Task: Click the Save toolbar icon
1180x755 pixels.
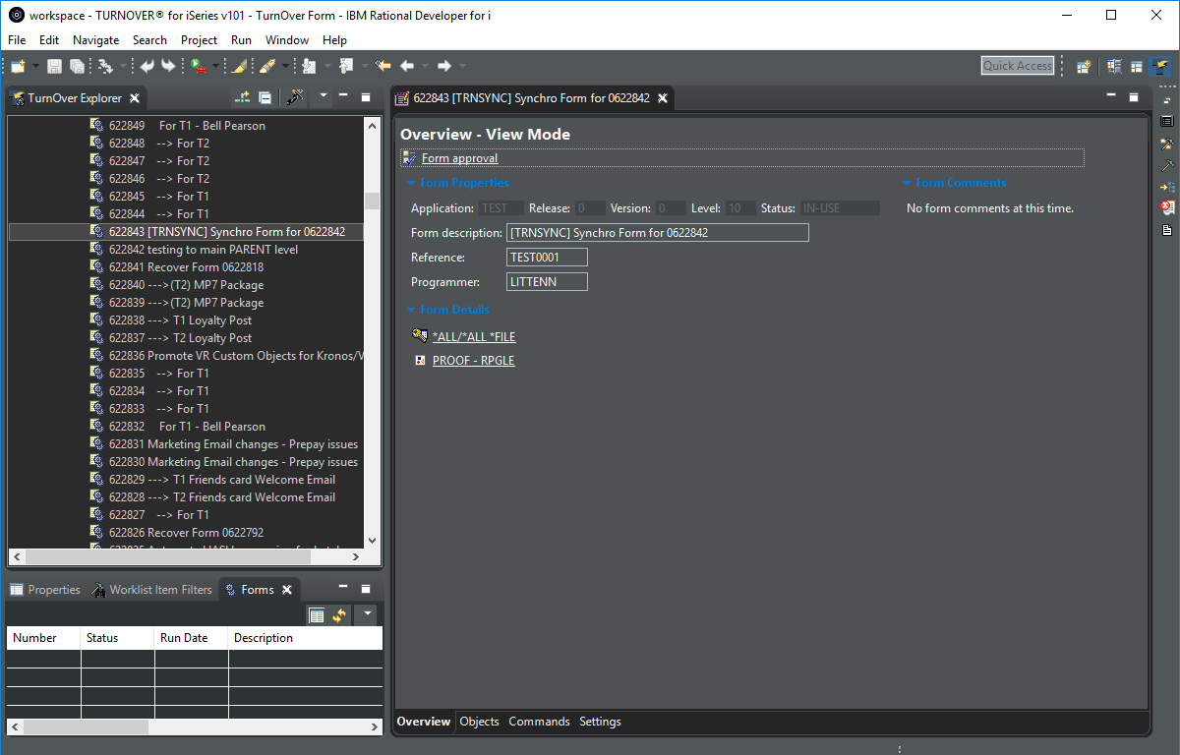Action: click(54, 66)
